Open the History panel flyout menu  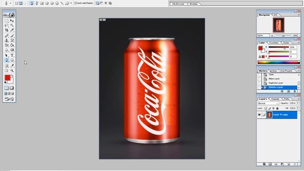(299, 71)
